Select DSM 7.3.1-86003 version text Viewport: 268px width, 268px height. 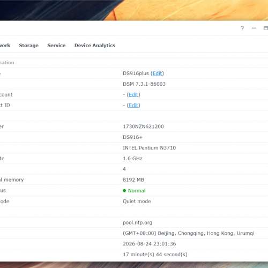(x=144, y=84)
